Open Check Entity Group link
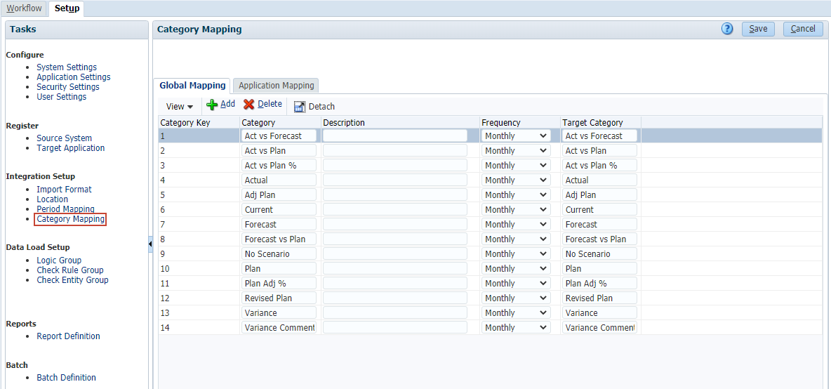The height and width of the screenshot is (389, 831). [x=72, y=280]
